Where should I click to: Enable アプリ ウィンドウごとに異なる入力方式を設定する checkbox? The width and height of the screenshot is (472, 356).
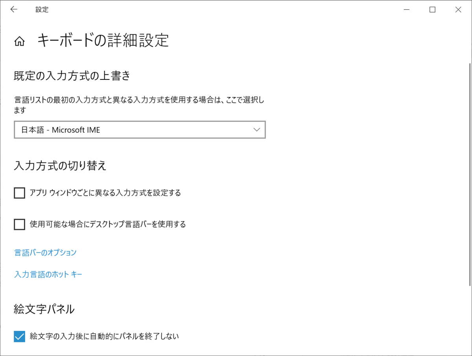click(x=19, y=193)
